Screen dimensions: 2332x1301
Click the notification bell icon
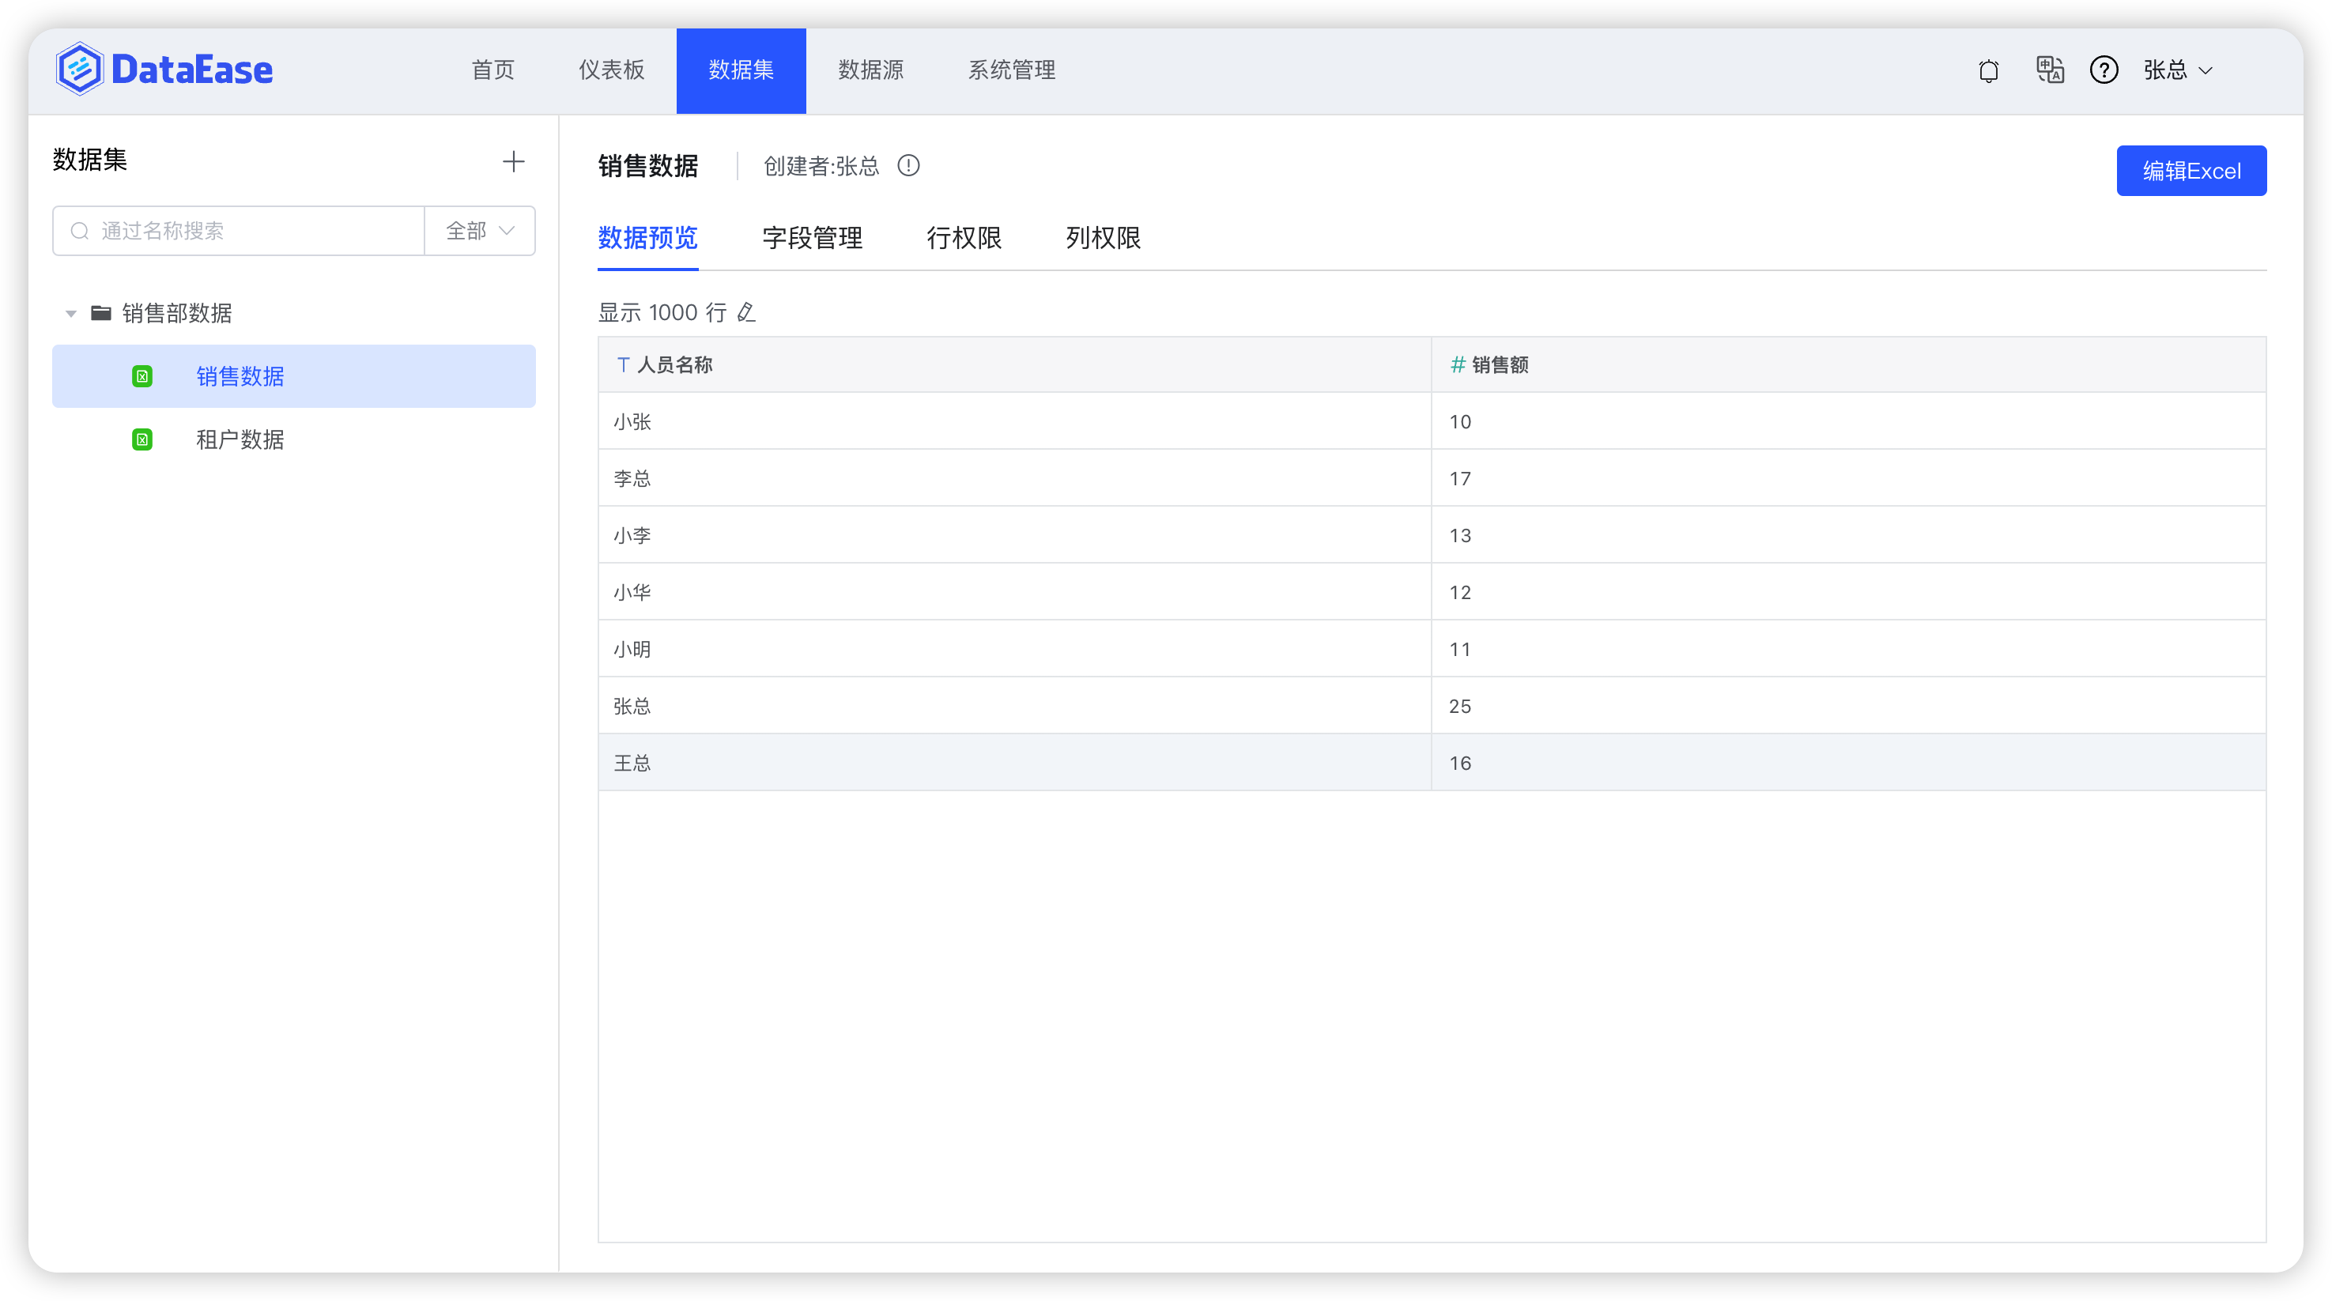point(1988,70)
